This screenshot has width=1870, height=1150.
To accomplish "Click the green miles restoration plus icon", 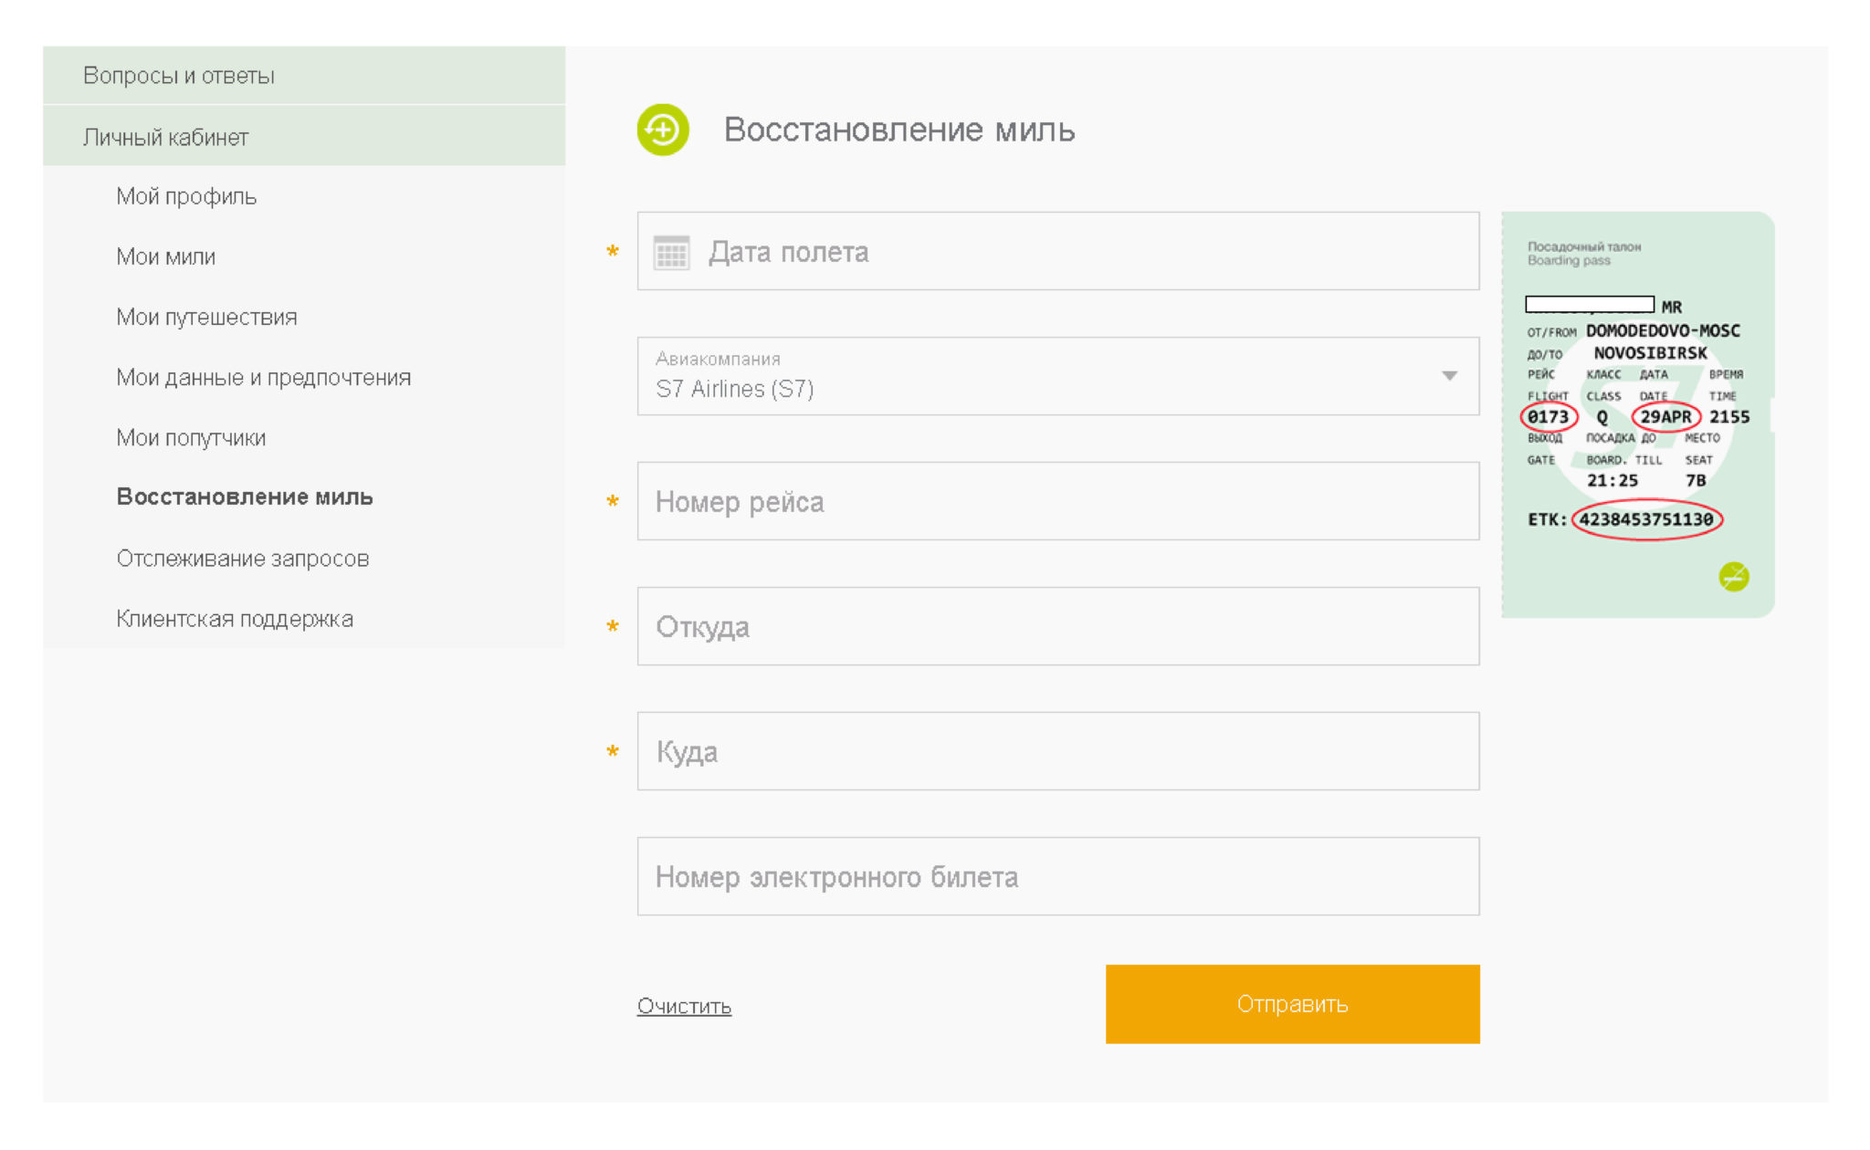I will point(663,130).
